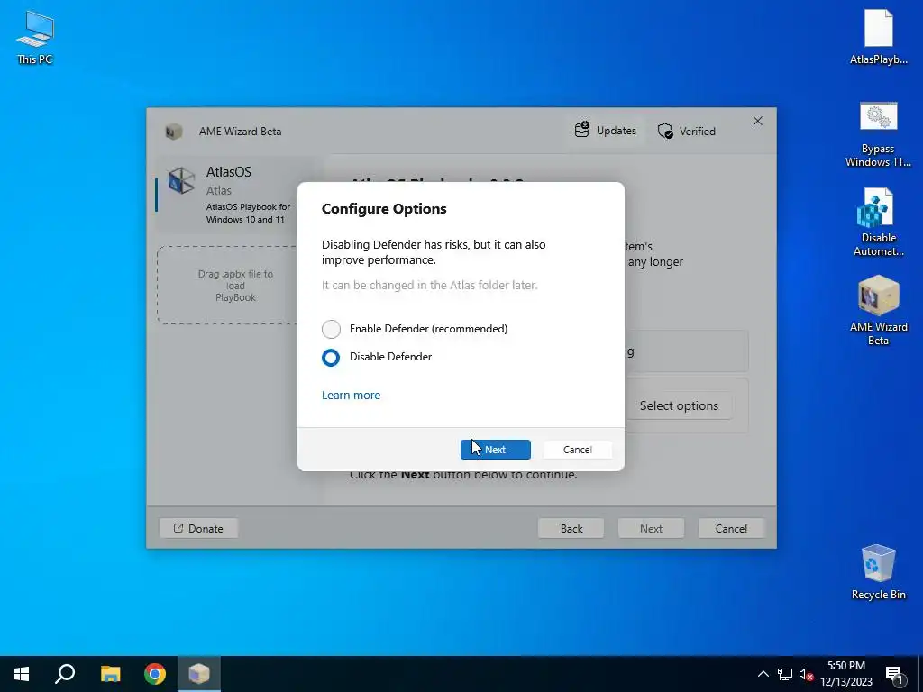Screen dimensions: 923x692
Task: Click the network tray icon
Action: [x=785, y=674]
